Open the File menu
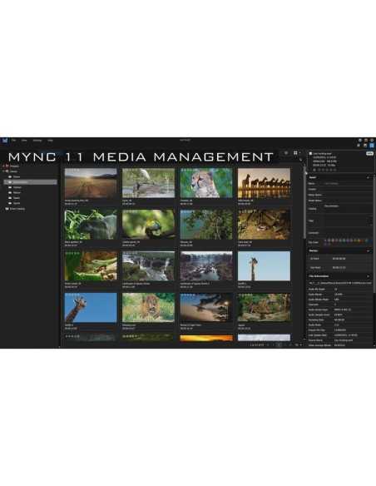 point(13,141)
